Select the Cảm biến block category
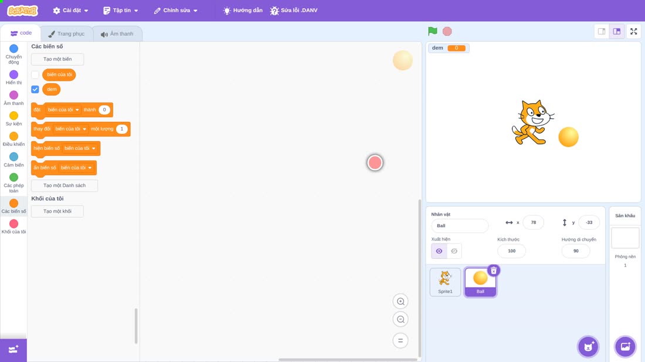The width and height of the screenshot is (645, 362). (13, 159)
